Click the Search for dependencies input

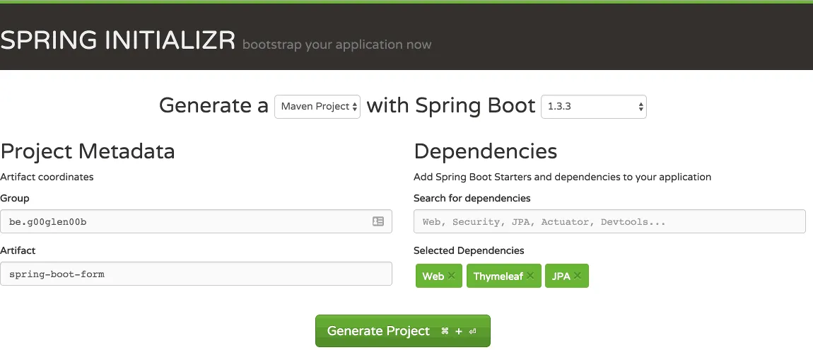pyautogui.click(x=609, y=221)
